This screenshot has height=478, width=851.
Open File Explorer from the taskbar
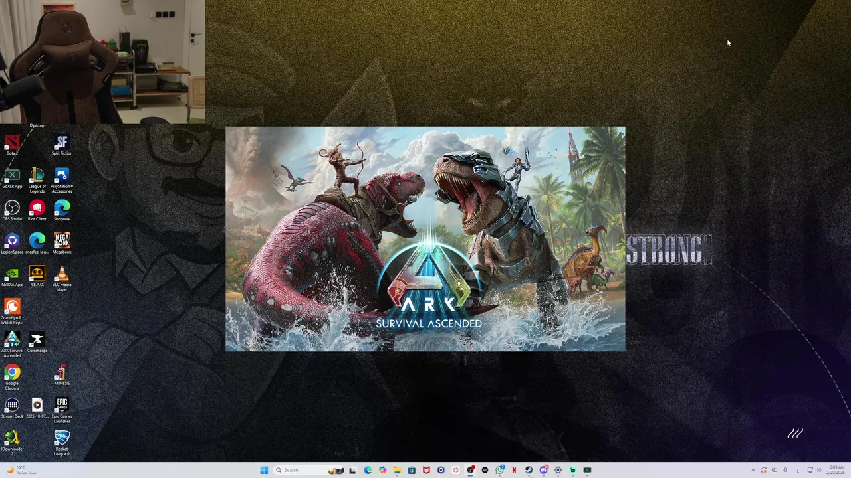click(x=398, y=470)
